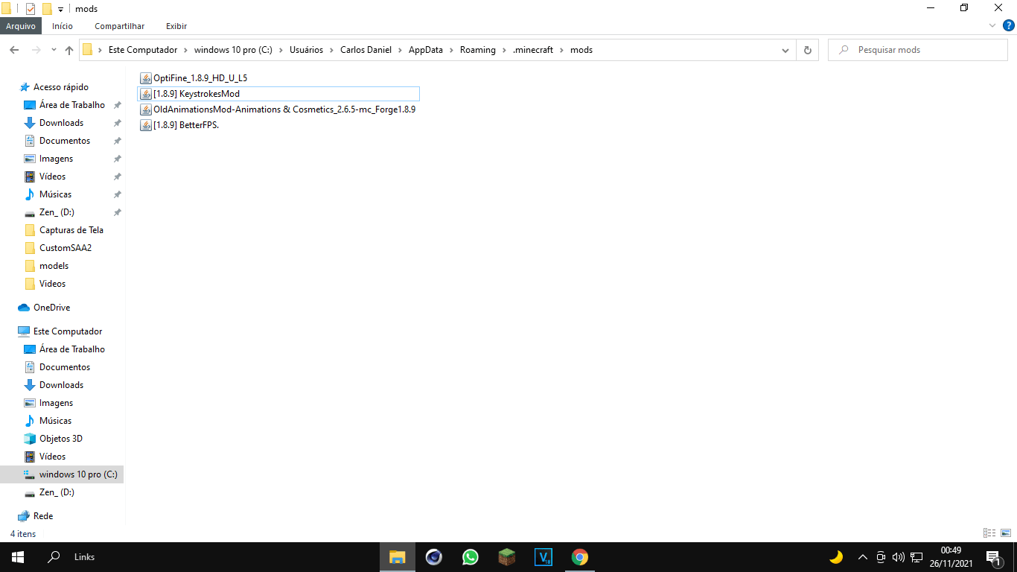Select the [1.8.9] KeystrokesMod file
Screen dimensions: 1017x572
coord(279,94)
